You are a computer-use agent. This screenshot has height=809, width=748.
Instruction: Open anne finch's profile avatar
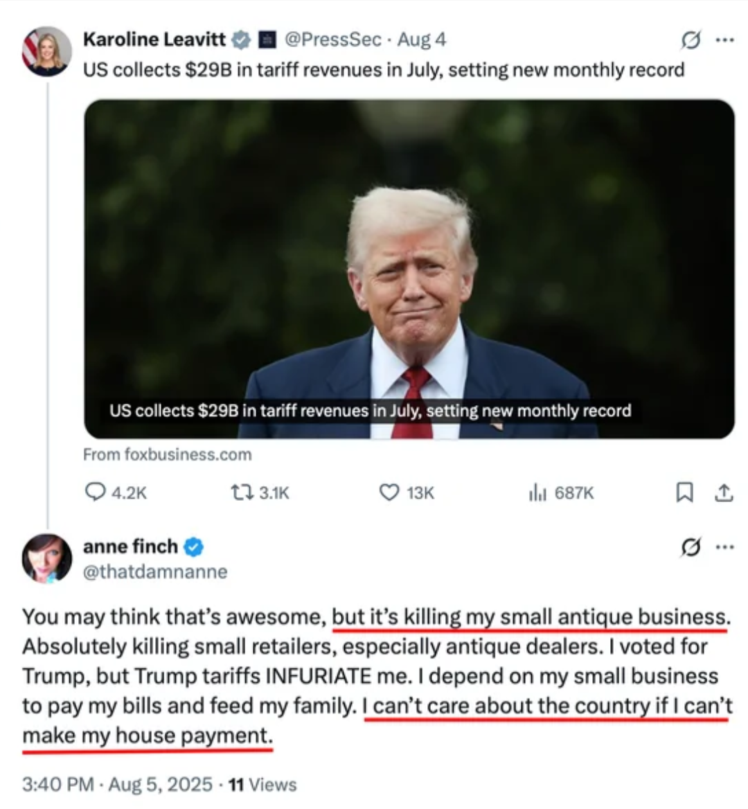(x=46, y=558)
